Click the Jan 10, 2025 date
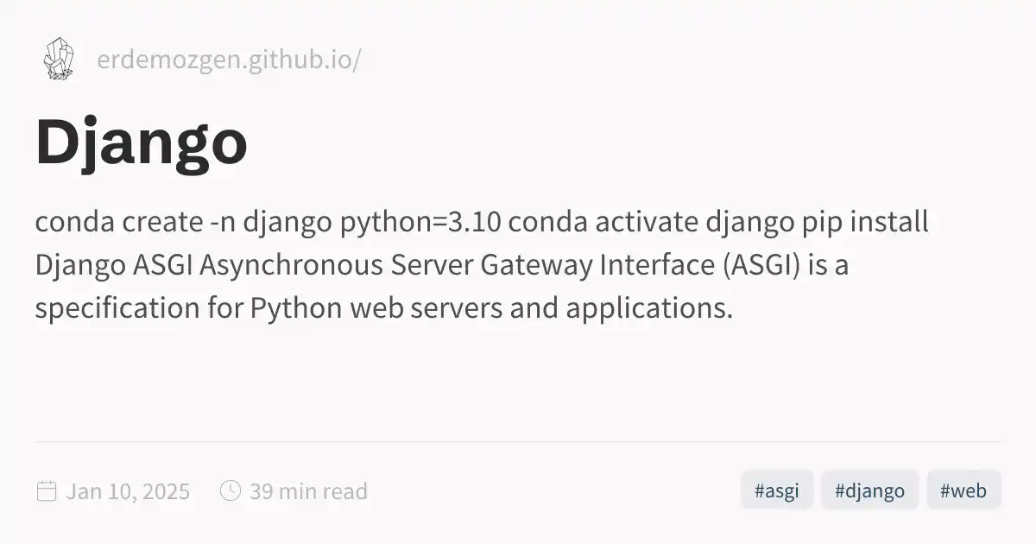1036x544 pixels. tap(128, 491)
